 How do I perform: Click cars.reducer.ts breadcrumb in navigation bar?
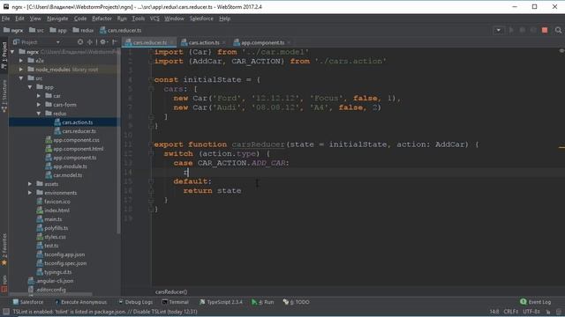[121, 30]
